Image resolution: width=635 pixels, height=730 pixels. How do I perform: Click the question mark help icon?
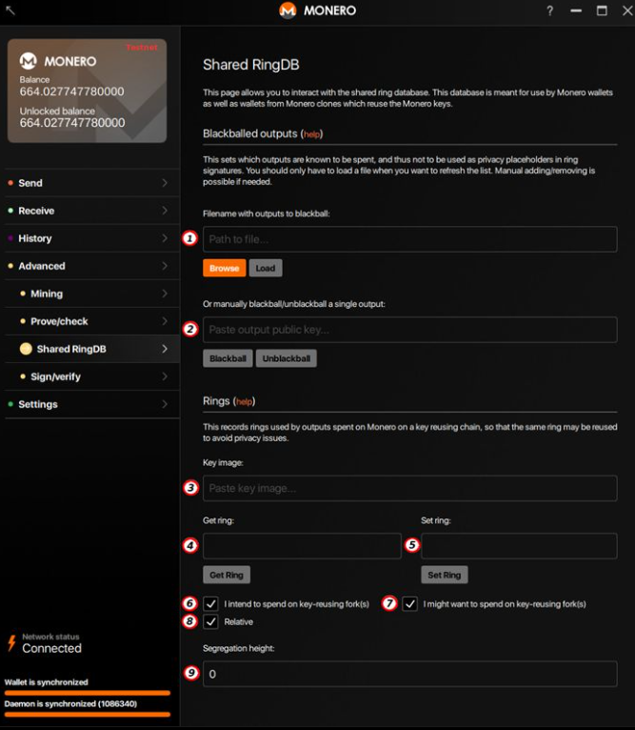coord(549,10)
